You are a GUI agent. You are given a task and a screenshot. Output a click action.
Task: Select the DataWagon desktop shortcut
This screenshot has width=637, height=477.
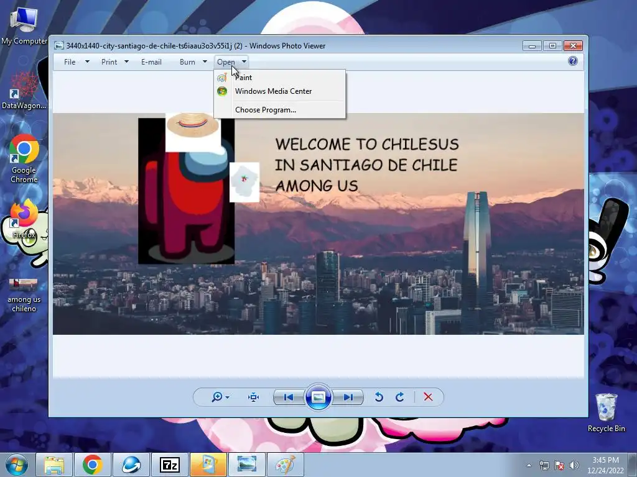point(24,91)
